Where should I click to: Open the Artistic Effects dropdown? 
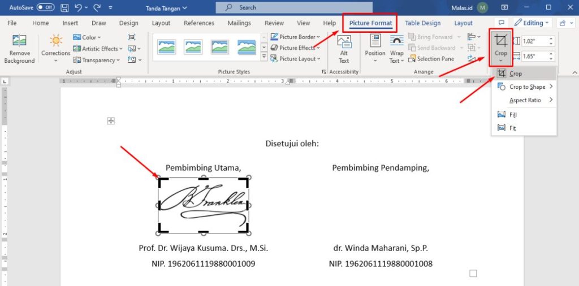pos(98,49)
